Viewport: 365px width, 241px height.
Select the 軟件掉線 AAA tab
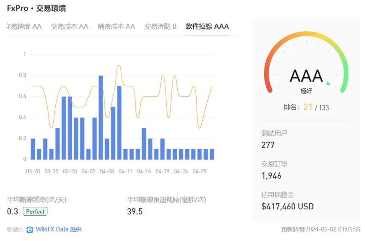[x=207, y=27]
